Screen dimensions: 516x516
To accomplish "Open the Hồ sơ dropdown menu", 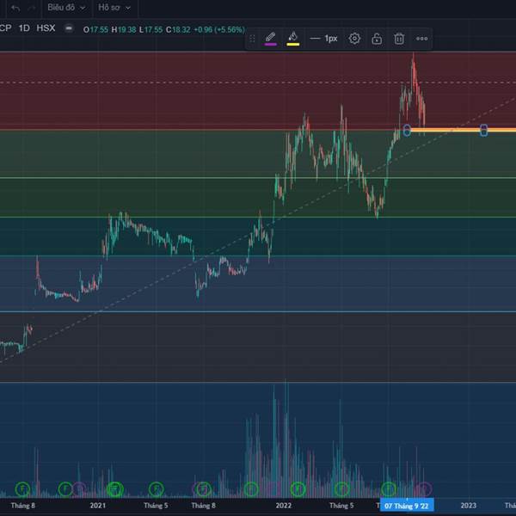I will pyautogui.click(x=114, y=8).
